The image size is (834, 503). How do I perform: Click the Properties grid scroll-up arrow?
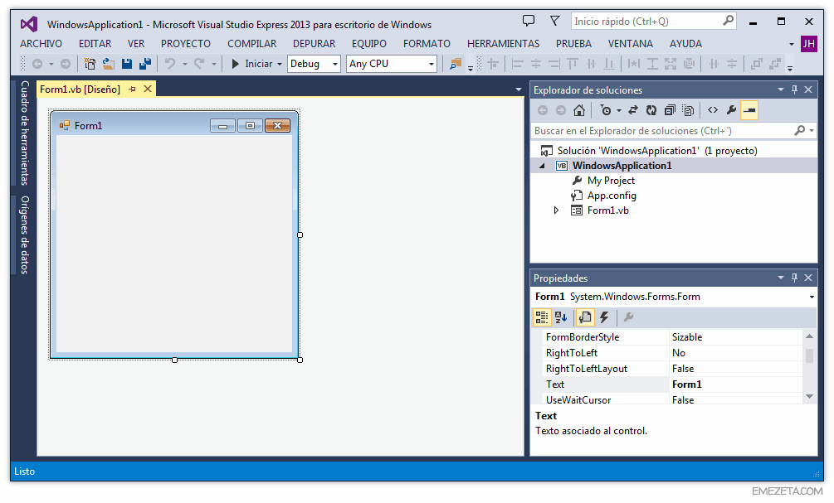pyautogui.click(x=809, y=336)
